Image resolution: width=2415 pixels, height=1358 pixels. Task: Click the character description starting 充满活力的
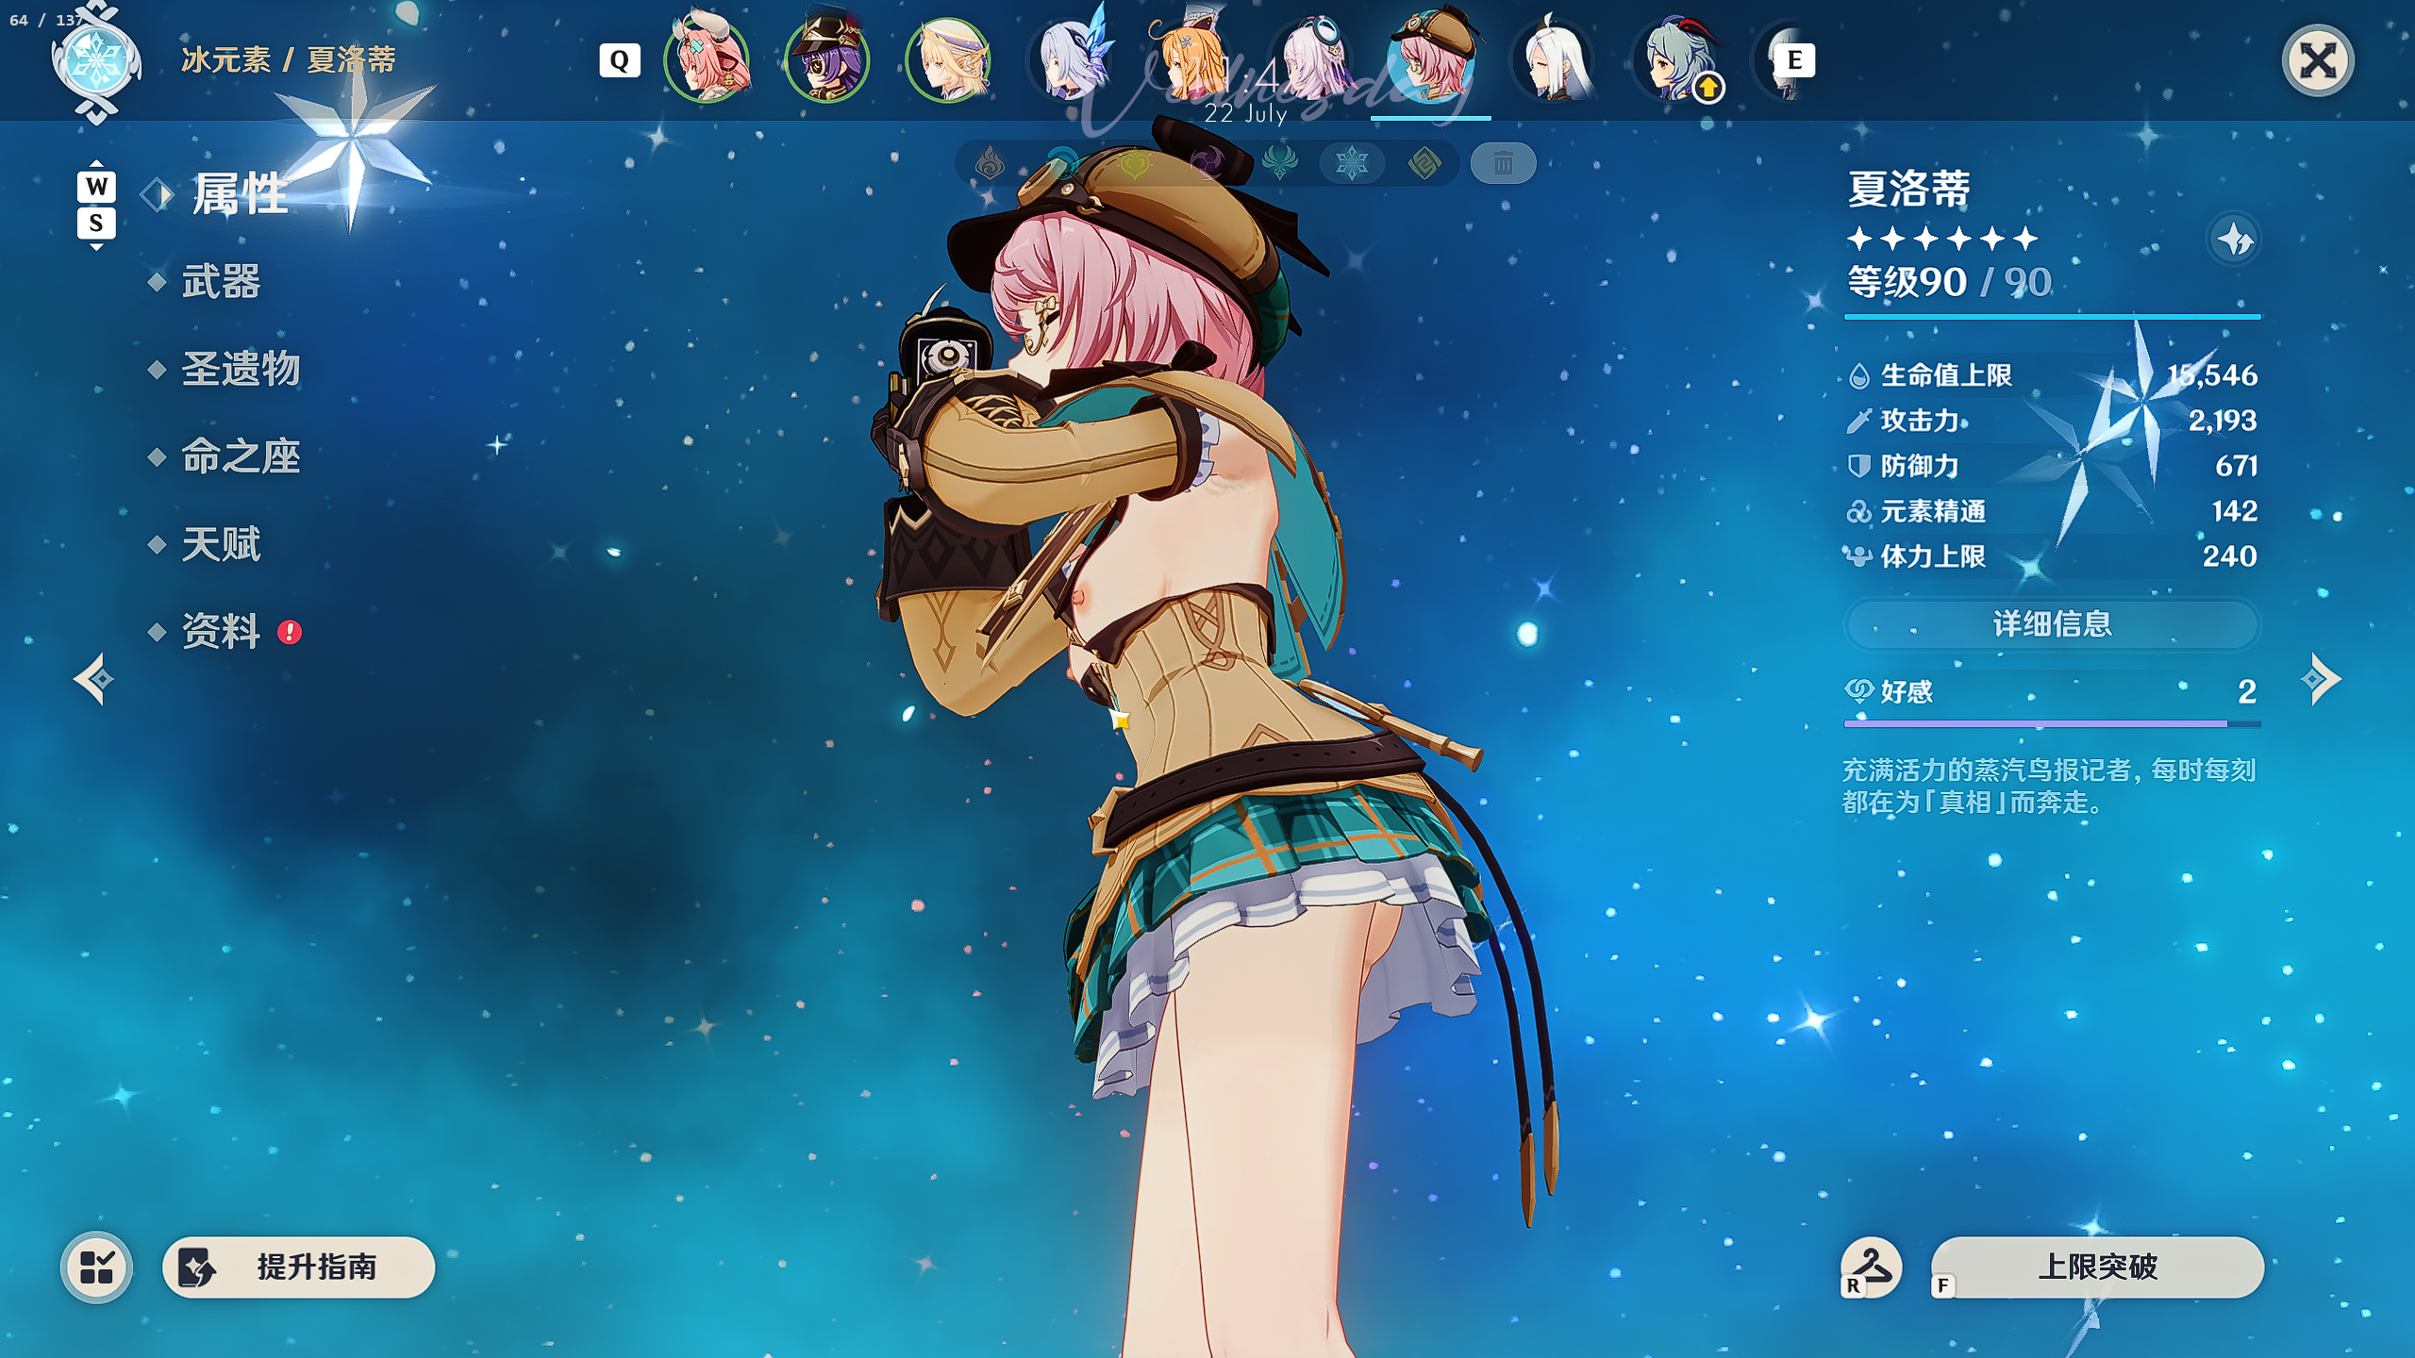click(x=2049, y=786)
